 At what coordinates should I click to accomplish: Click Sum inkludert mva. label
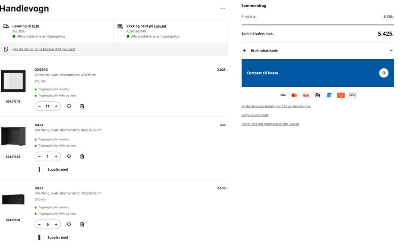coord(257,34)
